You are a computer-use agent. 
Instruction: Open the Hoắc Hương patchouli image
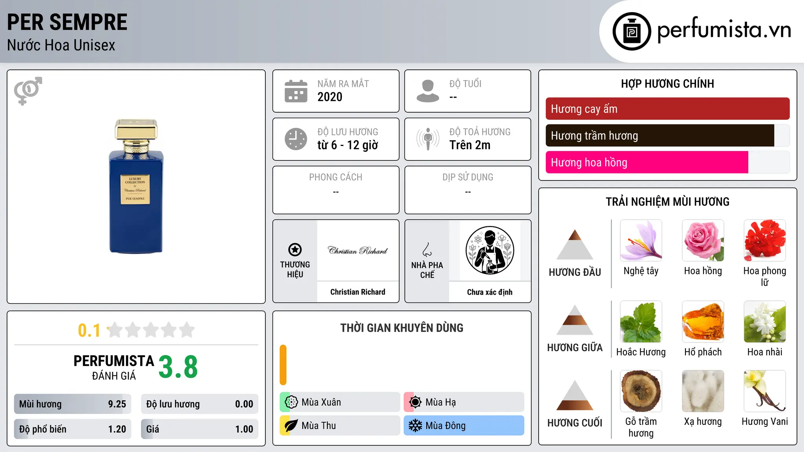coord(641,322)
